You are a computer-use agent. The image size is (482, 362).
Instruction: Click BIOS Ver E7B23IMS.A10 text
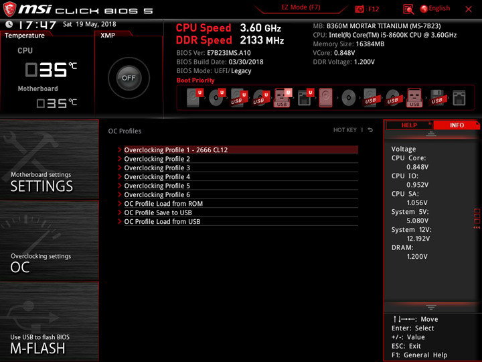tap(214, 53)
